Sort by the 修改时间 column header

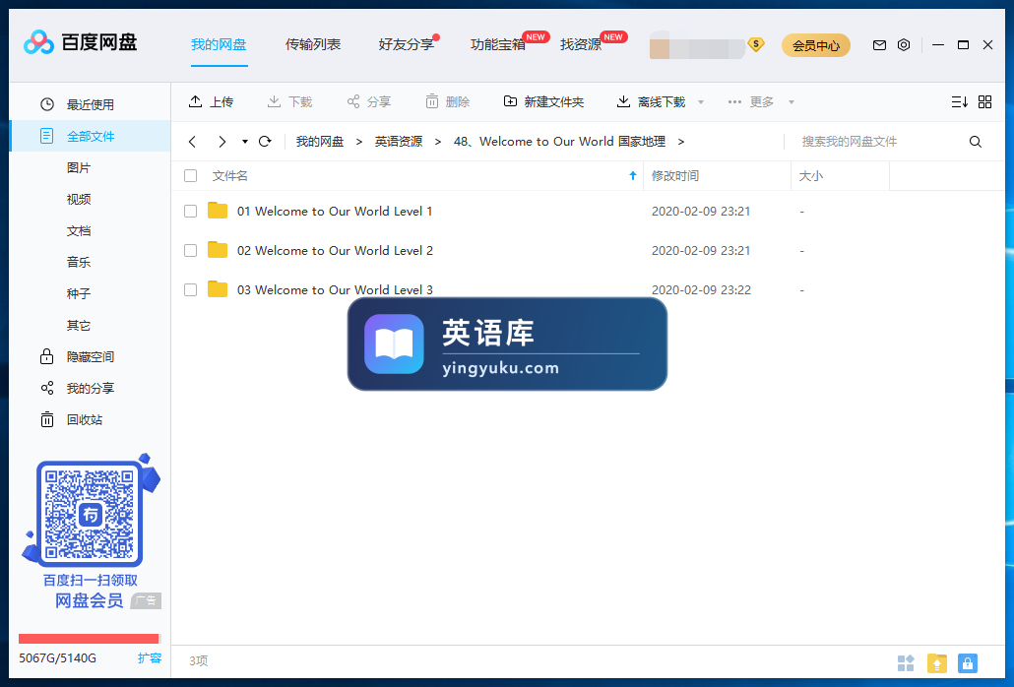(x=675, y=176)
